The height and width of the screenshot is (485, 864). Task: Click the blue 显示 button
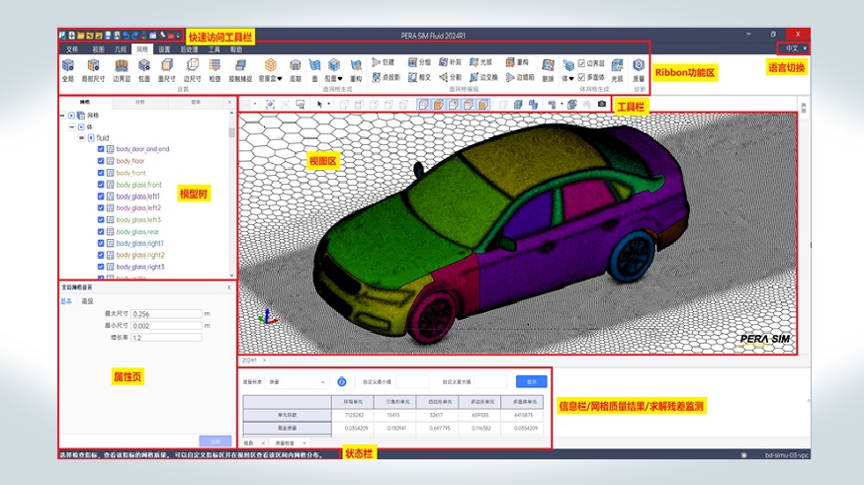coord(530,381)
